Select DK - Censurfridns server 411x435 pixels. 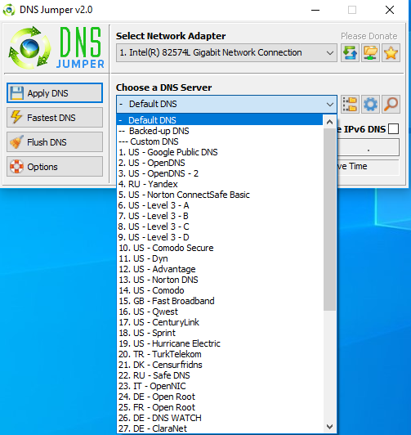pyautogui.click(x=220, y=365)
